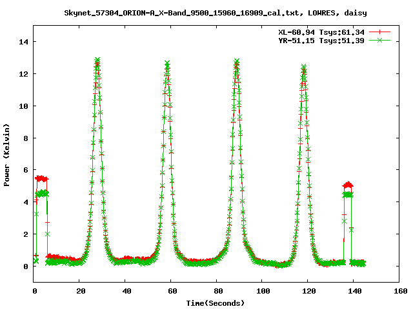Click the green calibration plateau near 138 seconds
This screenshot has width=413, height=309.
348,194
